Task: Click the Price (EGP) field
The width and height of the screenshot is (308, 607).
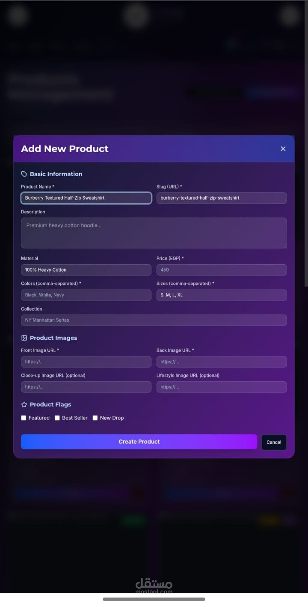Action: coord(222,270)
